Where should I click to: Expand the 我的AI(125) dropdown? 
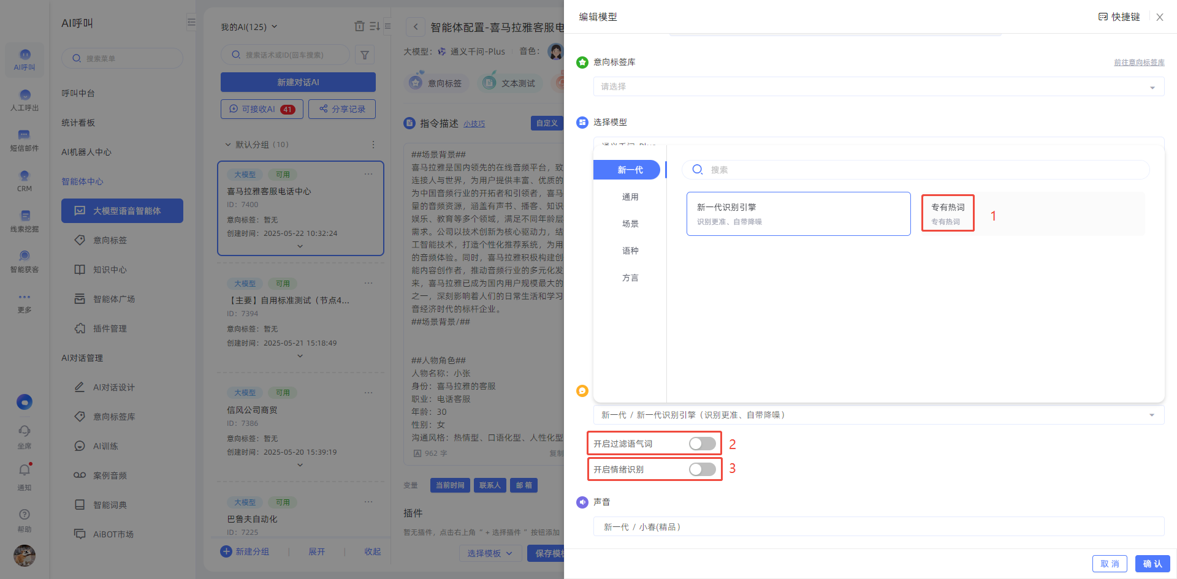click(249, 27)
